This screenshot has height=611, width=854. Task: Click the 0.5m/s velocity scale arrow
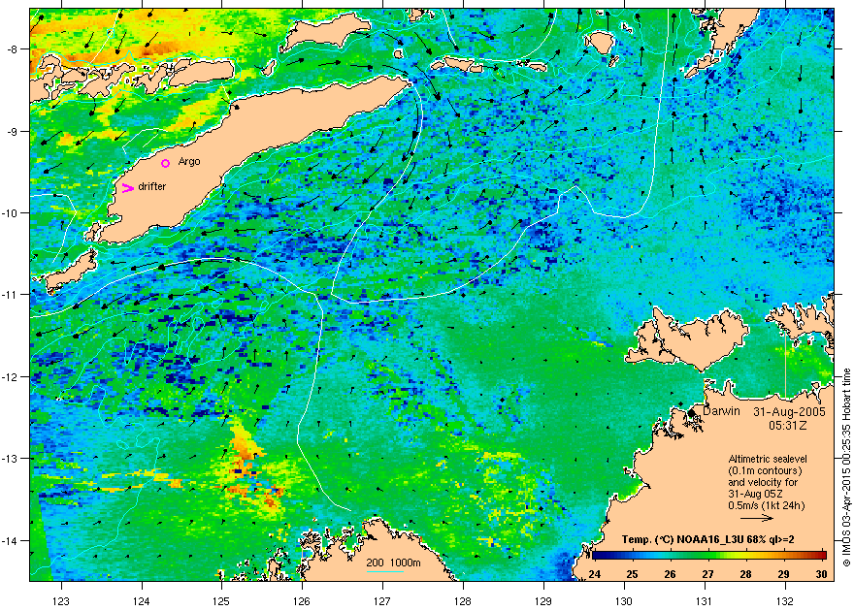tap(758, 519)
